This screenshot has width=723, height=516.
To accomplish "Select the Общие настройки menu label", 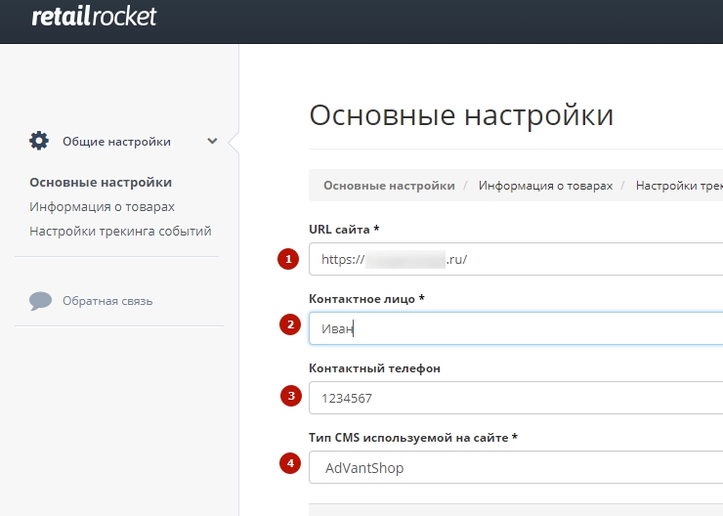I will 116,142.
